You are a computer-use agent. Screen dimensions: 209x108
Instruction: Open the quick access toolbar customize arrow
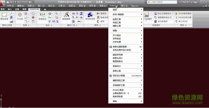pos(33,2)
